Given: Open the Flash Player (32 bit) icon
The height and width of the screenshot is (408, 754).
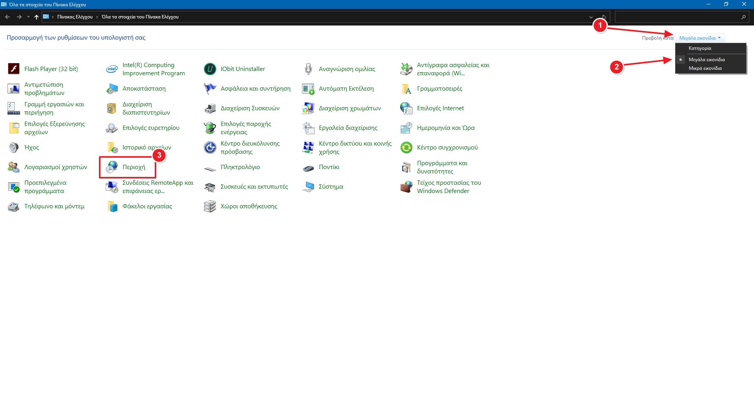Looking at the screenshot, I should click(x=14, y=69).
